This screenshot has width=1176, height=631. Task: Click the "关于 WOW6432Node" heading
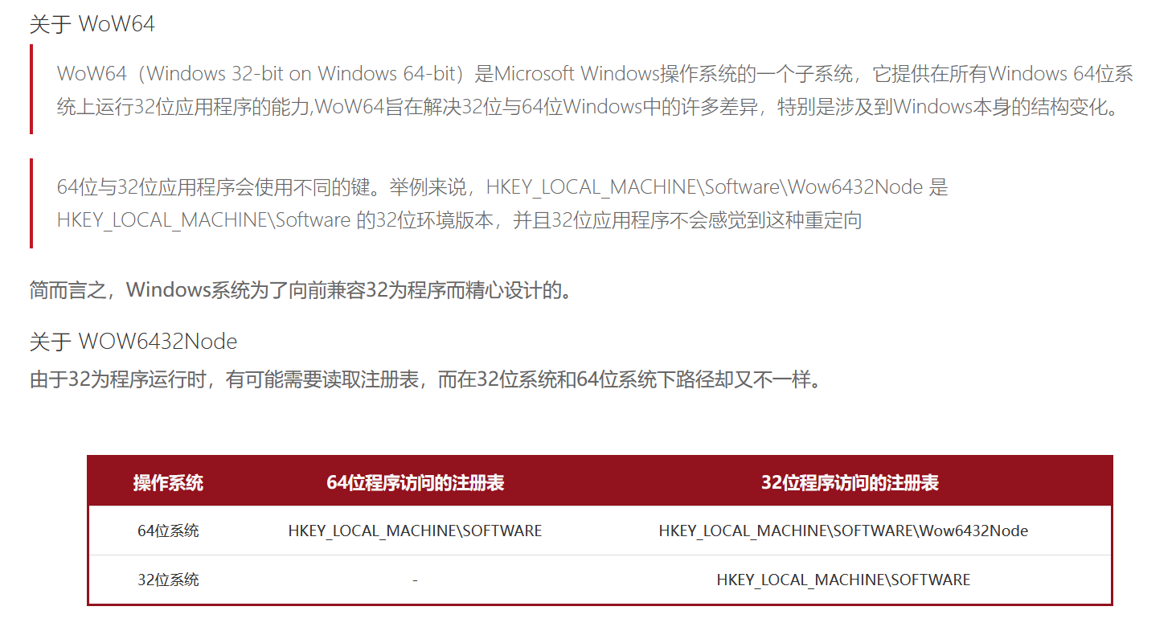(133, 342)
